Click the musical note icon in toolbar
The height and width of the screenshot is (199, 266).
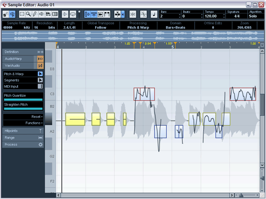(x=153, y=14)
